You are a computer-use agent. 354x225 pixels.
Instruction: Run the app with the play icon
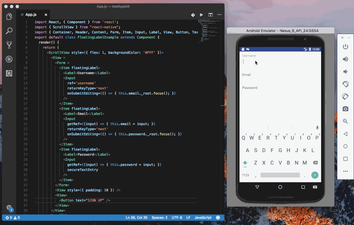202,15
